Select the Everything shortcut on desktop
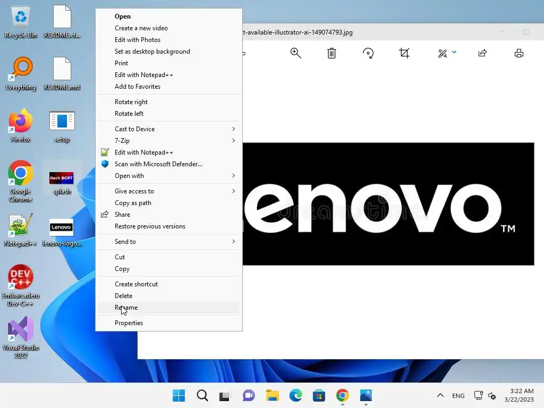 coord(21,73)
